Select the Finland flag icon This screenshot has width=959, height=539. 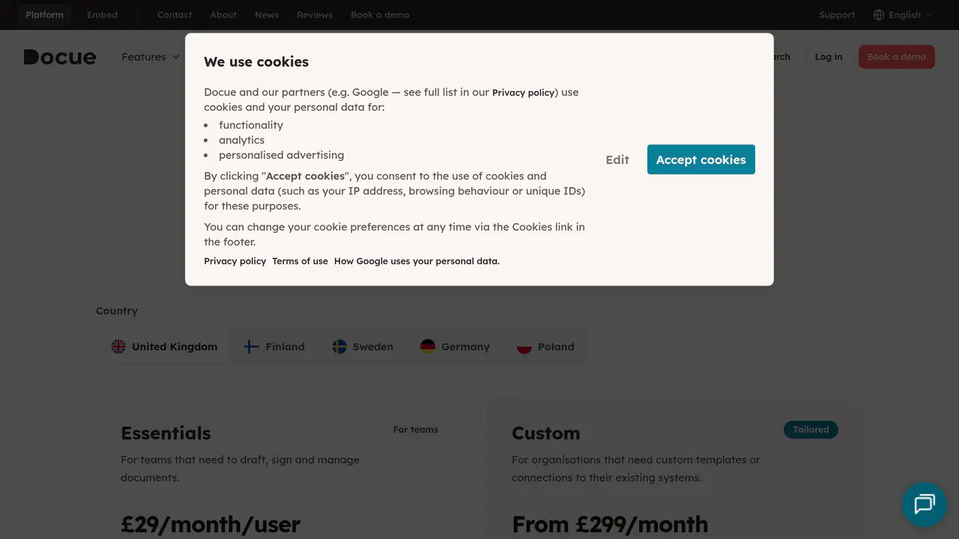click(x=252, y=347)
